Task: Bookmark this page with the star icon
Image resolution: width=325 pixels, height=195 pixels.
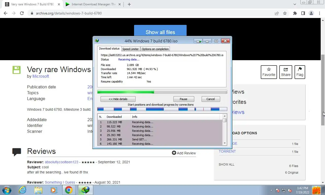Action: (x=285, y=13)
